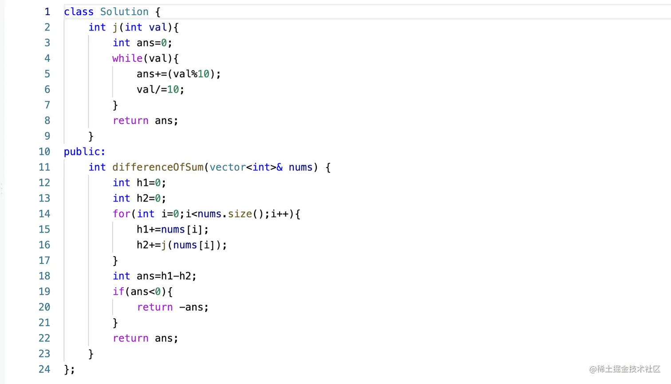Click the 'if(ans<0){' condition
Screen dimensions: 671x384
(x=142, y=291)
